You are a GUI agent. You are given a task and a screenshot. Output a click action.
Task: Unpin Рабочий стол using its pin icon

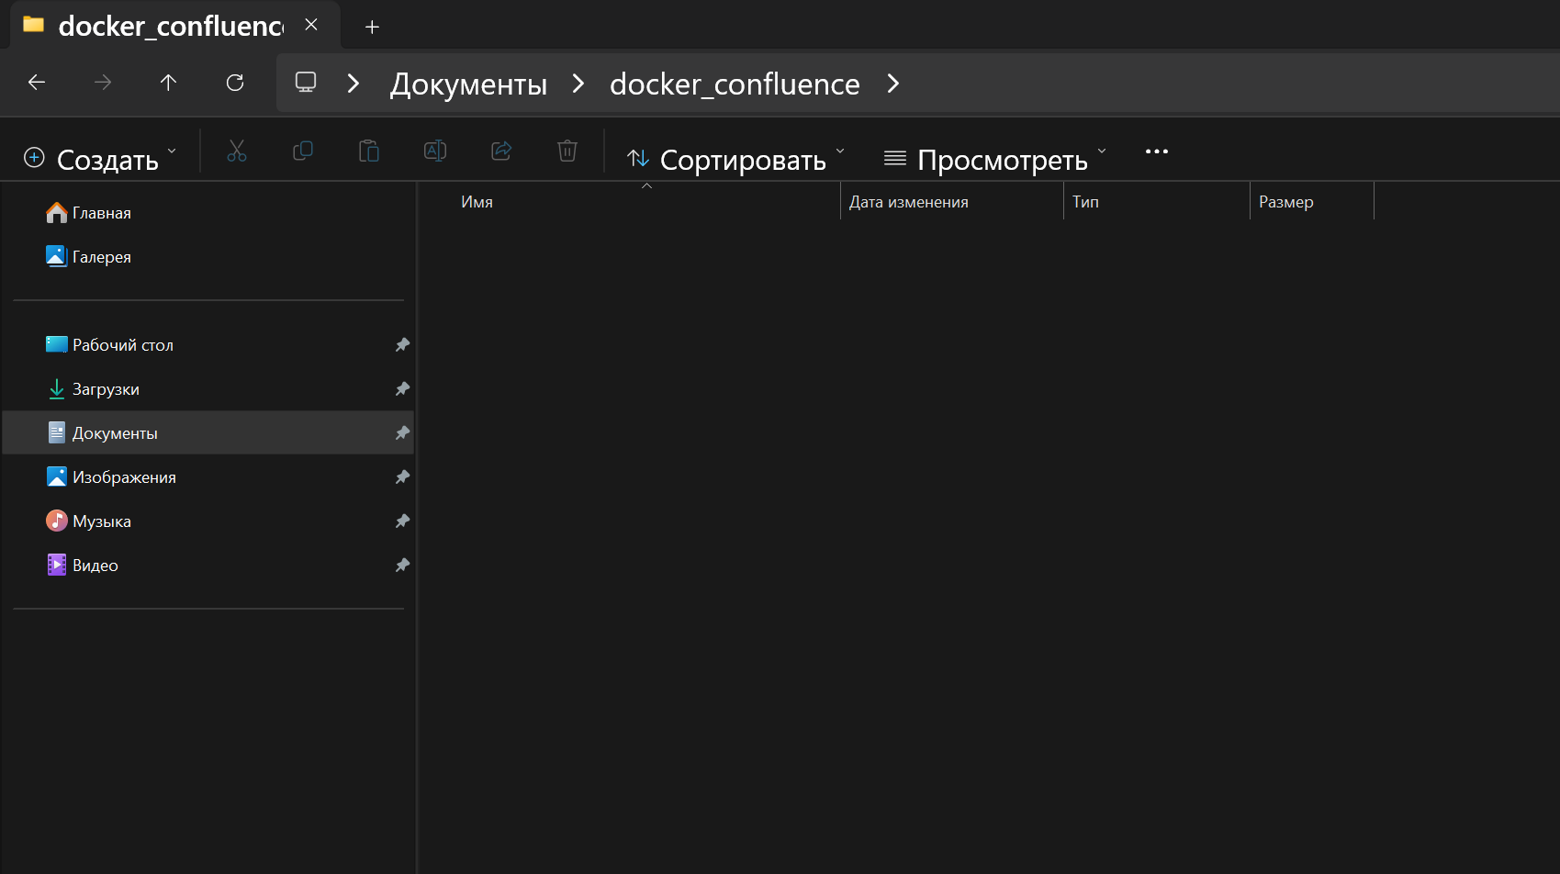click(x=402, y=345)
